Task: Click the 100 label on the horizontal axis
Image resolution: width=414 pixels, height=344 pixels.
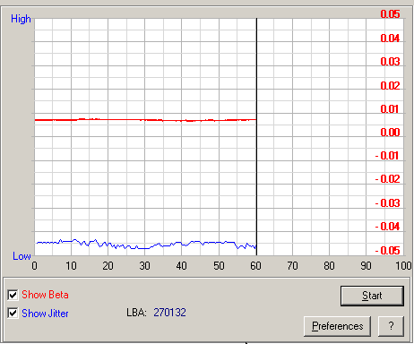Action: pyautogui.click(x=403, y=265)
